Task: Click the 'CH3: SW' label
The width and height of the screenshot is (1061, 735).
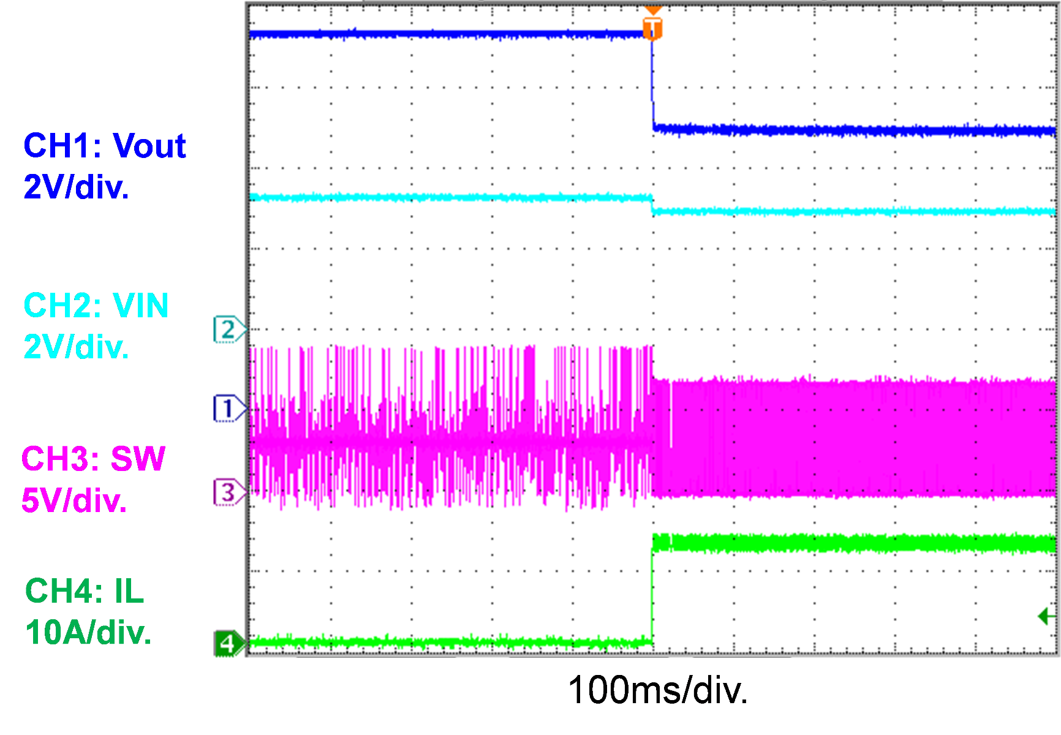Action: pyautogui.click(x=93, y=458)
